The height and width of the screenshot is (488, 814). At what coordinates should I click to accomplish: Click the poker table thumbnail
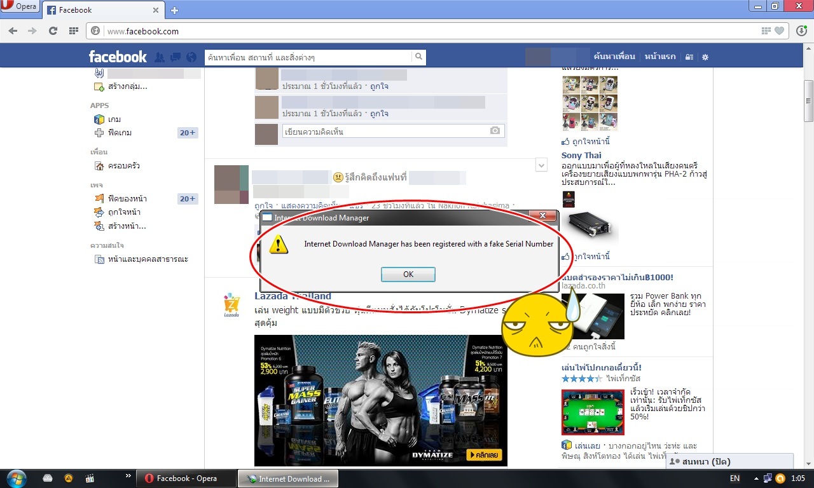point(593,412)
